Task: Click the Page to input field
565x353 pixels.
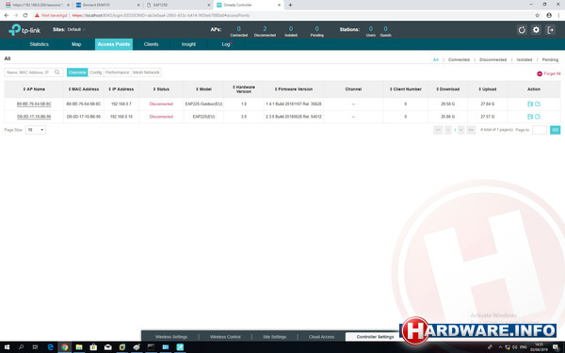Action: click(540, 130)
